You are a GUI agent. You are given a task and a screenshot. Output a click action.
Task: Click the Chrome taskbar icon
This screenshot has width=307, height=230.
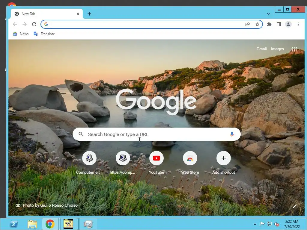[50, 224]
